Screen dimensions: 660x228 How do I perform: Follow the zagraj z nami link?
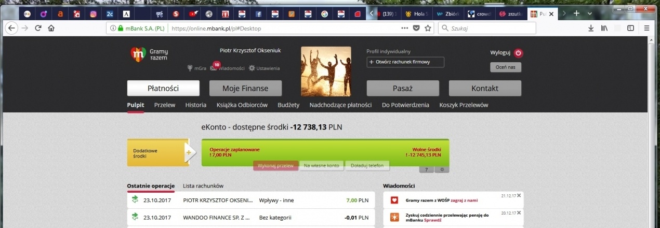click(x=464, y=200)
